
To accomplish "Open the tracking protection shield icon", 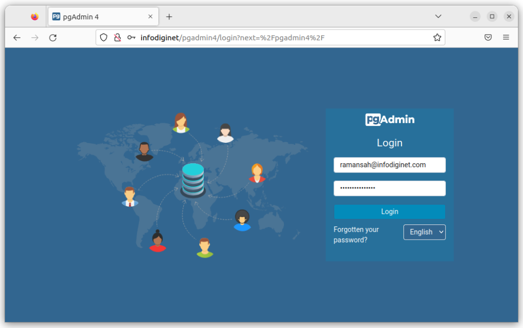I will pos(104,38).
